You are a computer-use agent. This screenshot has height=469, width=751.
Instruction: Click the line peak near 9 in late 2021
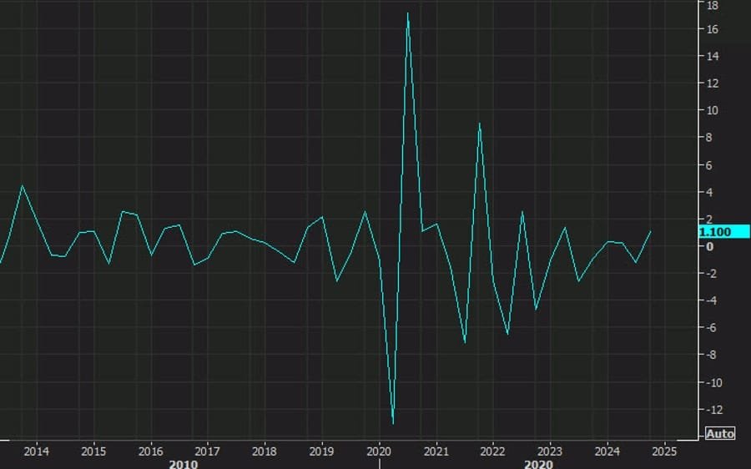pos(479,124)
